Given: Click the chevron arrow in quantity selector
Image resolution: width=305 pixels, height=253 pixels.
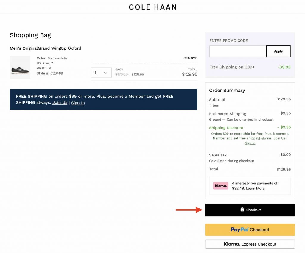Looking at the screenshot, I should pos(105,72).
